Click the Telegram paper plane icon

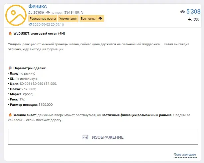pyautogui.click(x=30, y=25)
